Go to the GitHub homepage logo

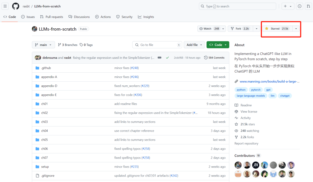click(16, 6)
